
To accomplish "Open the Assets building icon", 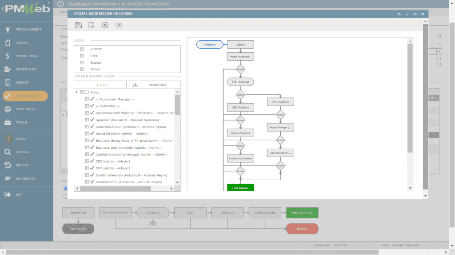I will click(8, 82).
